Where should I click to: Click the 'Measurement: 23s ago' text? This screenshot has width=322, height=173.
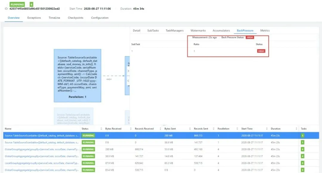(x=205, y=37)
